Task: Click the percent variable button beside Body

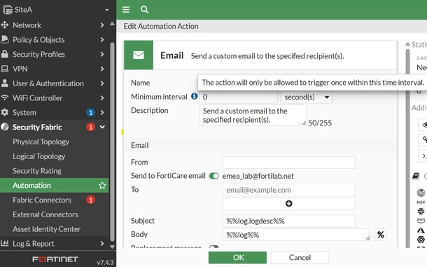Action: [381, 235]
